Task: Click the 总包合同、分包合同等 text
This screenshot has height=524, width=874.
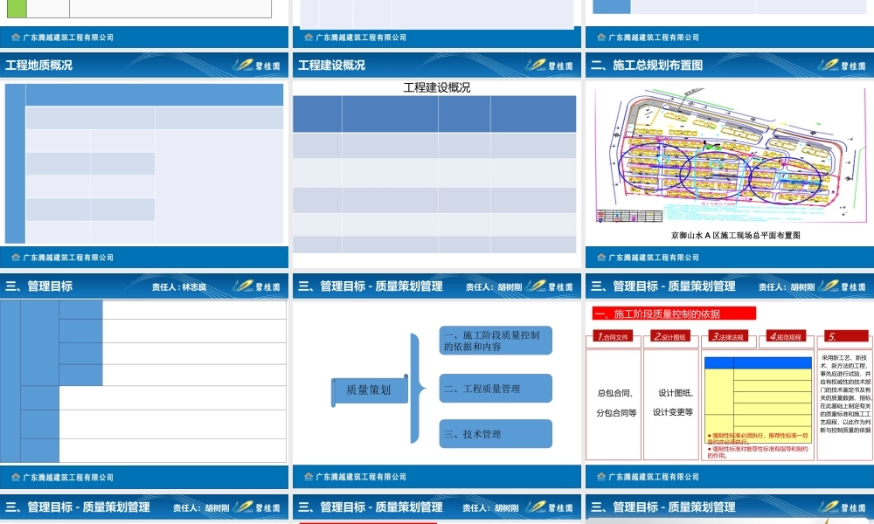Action: (616, 403)
